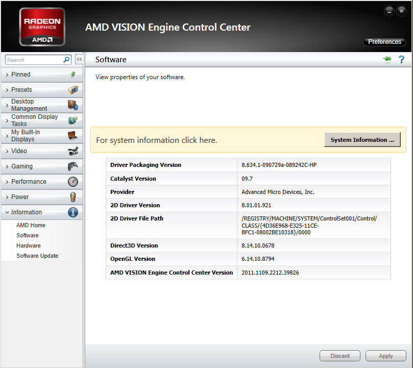Image resolution: width=413 pixels, height=368 pixels.
Task: Open the Preferences menu
Action: coord(384,42)
